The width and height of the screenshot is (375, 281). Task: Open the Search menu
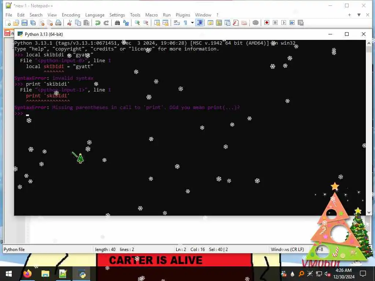[x=36, y=15]
